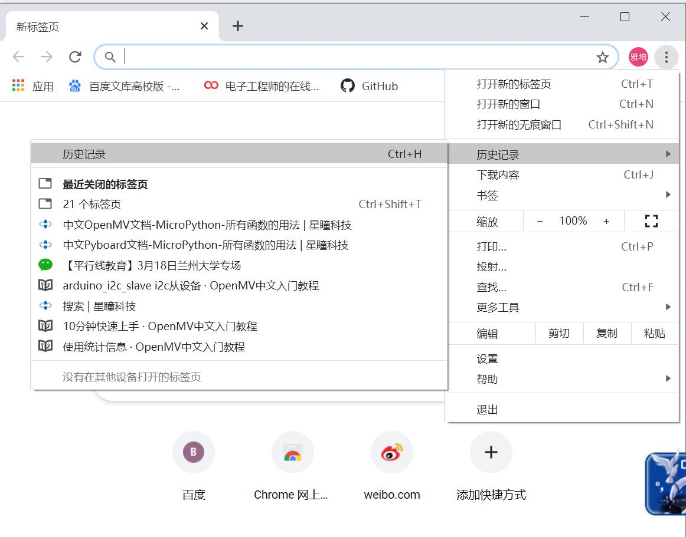The width and height of the screenshot is (686, 537).
Task: Click the bookmark star in the address bar
Action: tap(603, 57)
